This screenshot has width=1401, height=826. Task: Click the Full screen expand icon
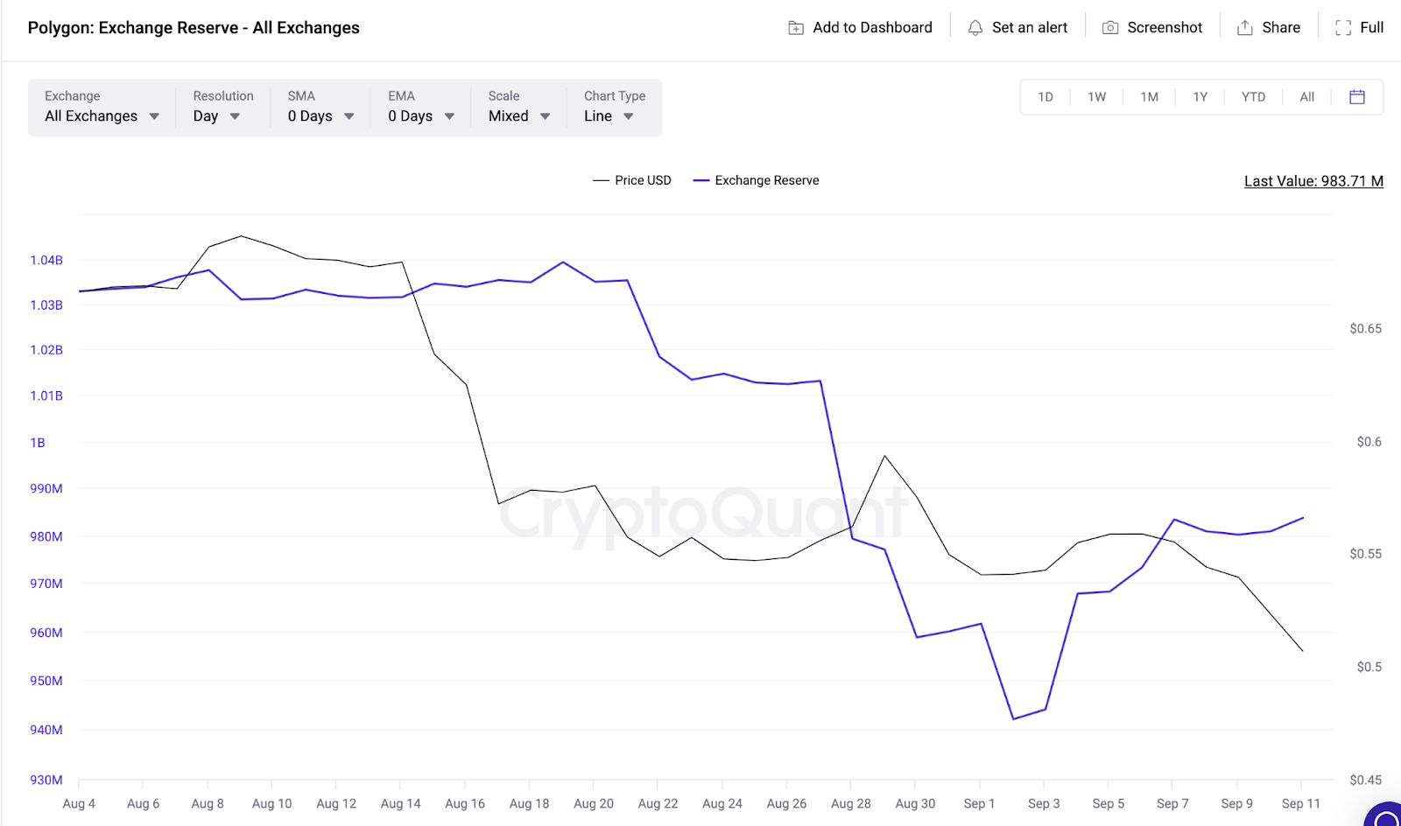pyautogui.click(x=1343, y=28)
